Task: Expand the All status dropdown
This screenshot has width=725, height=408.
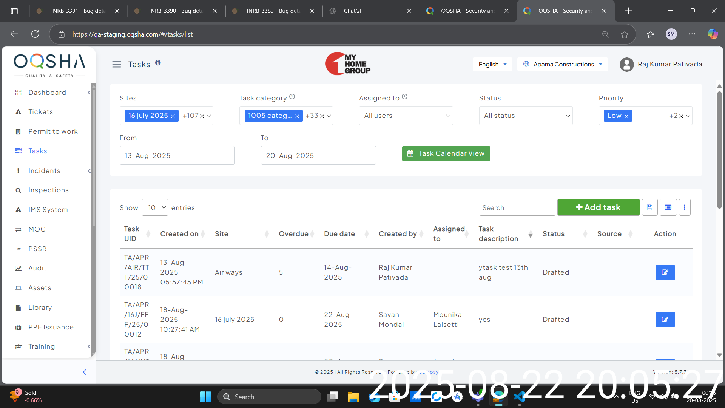Action: 526,116
